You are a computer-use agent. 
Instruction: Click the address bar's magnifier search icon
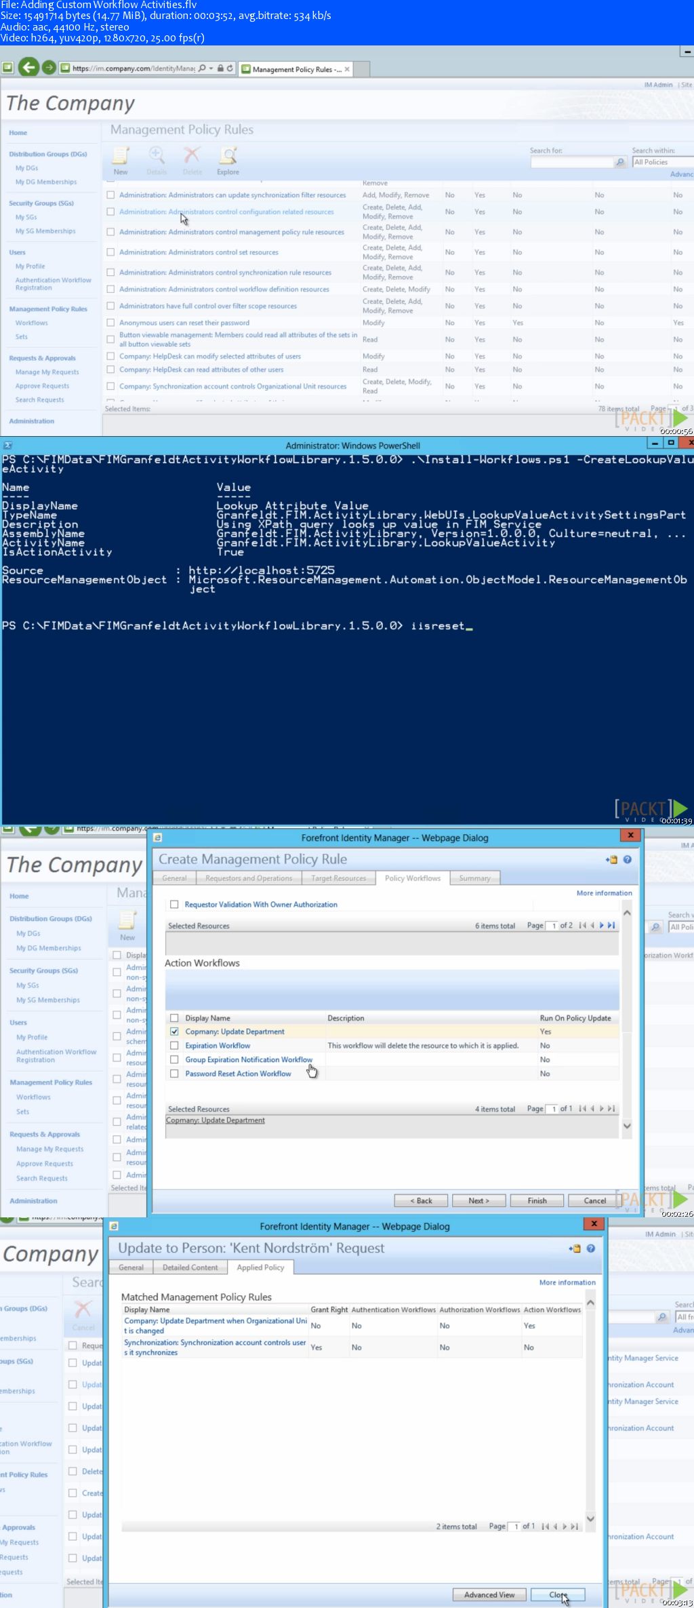(202, 68)
